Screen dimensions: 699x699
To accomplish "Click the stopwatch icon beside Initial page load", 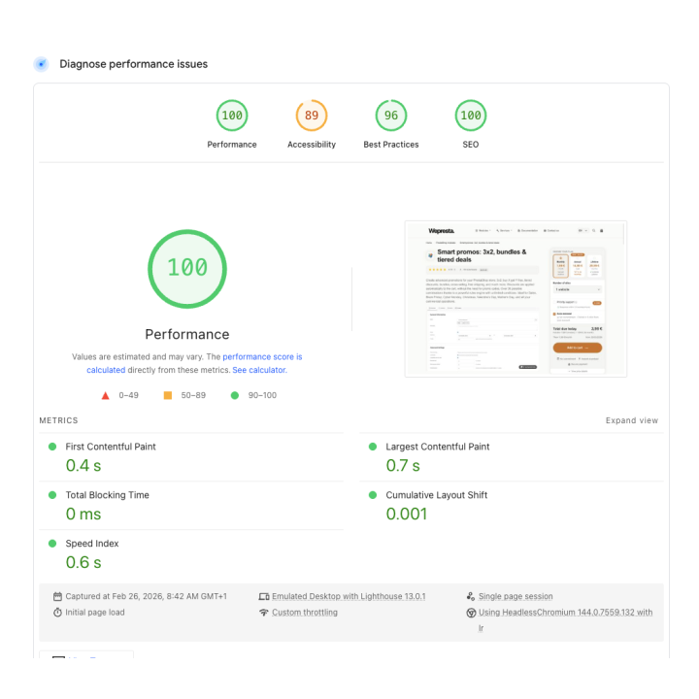I will (x=57, y=613).
